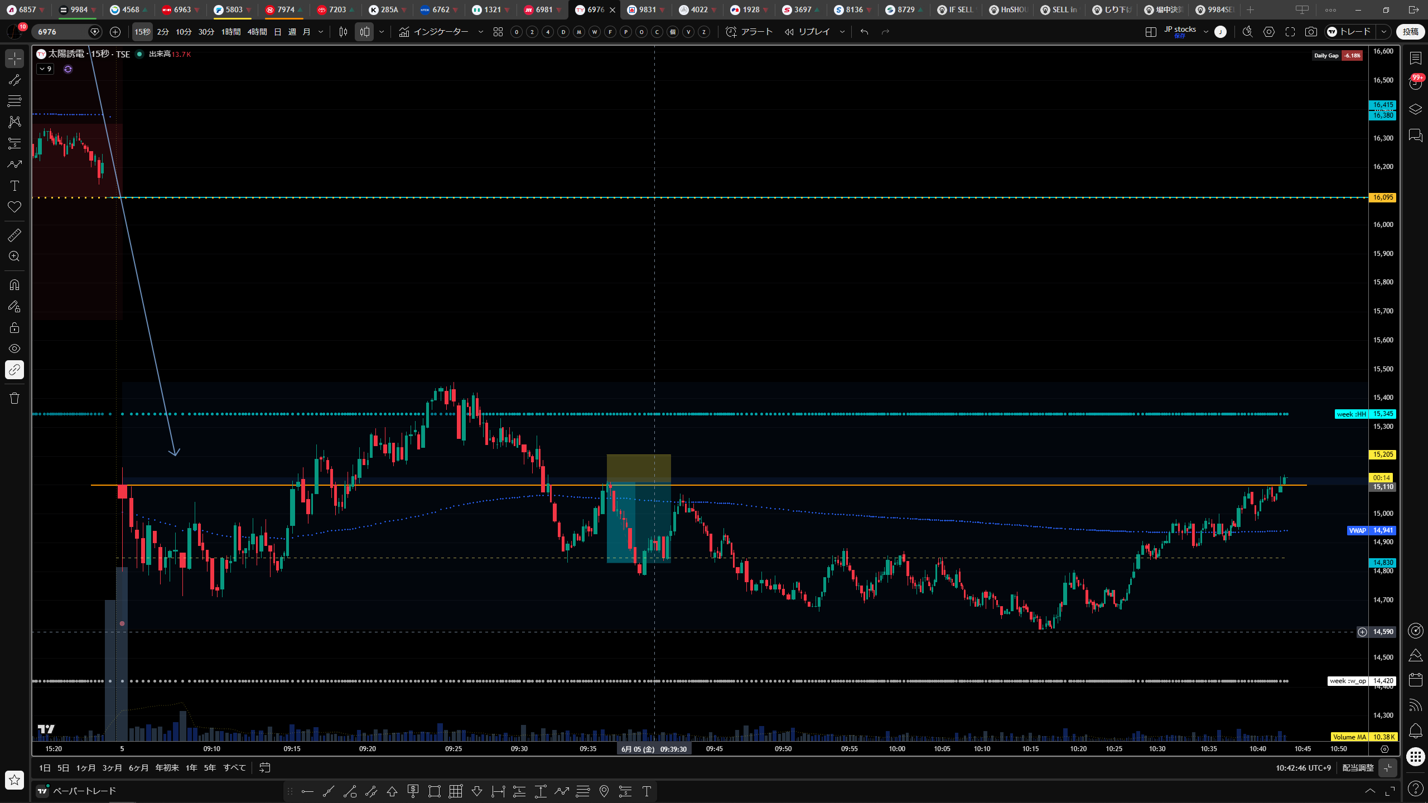Toggle the D quick-indicator circle button
Image resolution: width=1428 pixels, height=803 pixels.
coord(563,32)
